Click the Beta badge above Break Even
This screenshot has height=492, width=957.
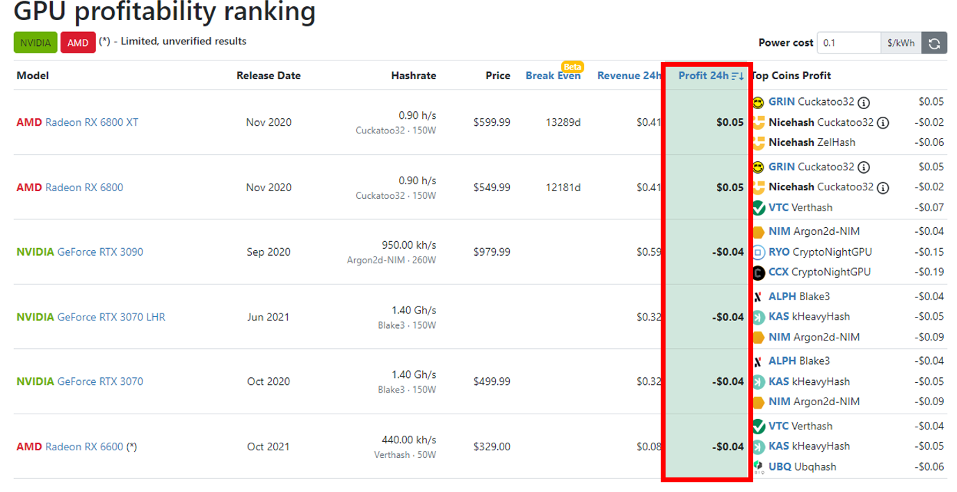[572, 67]
